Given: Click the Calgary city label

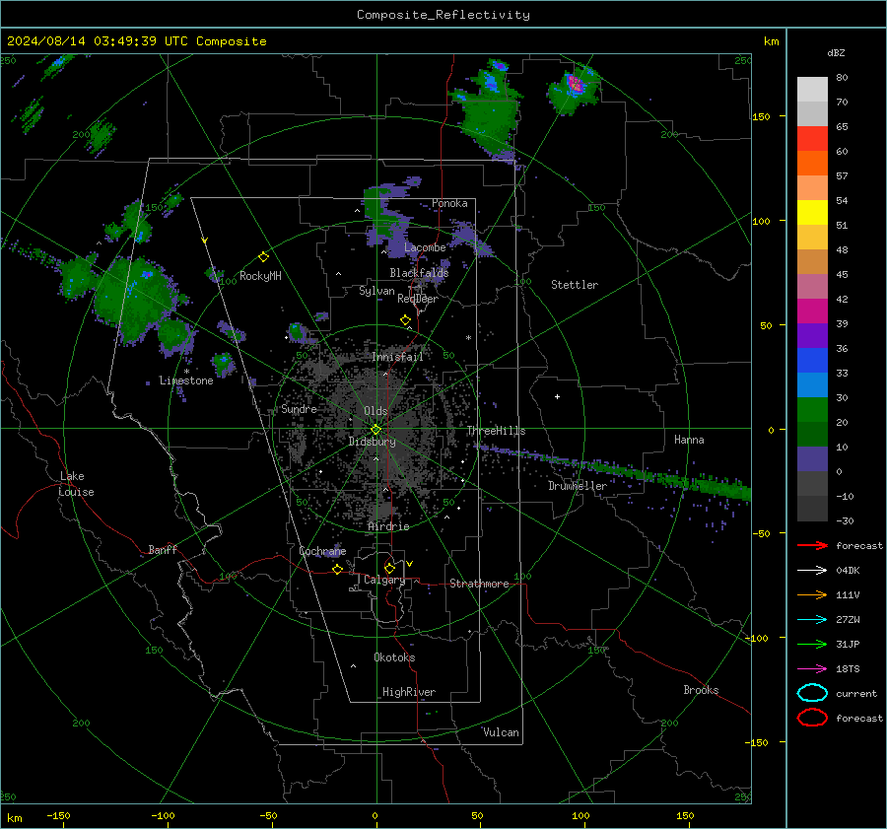Looking at the screenshot, I should point(384,580).
